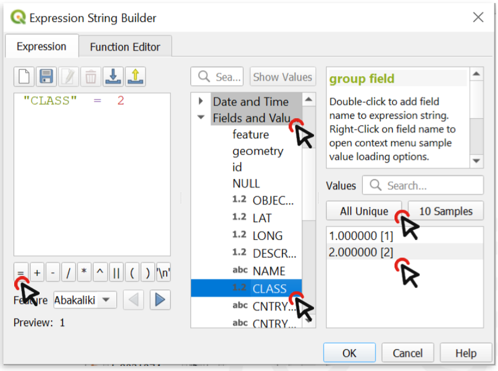Open the Feature dropdown showing Abakaliki

pyautogui.click(x=85, y=300)
